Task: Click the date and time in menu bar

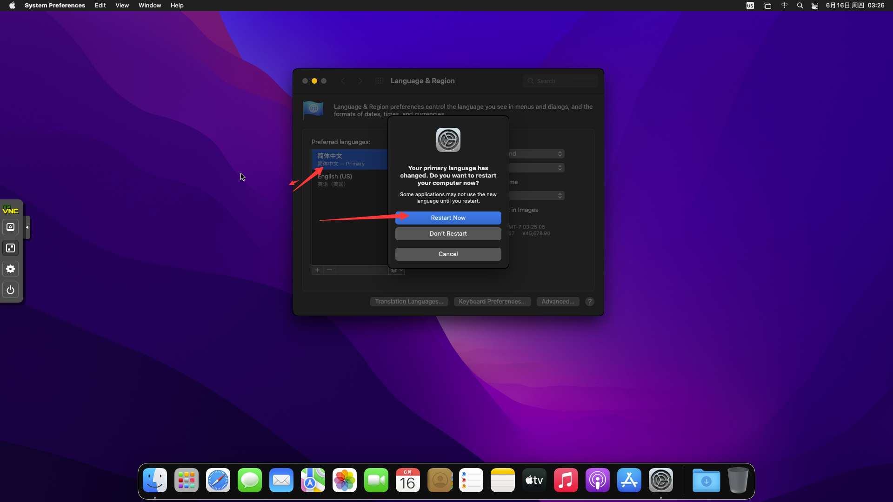Action: (855, 6)
